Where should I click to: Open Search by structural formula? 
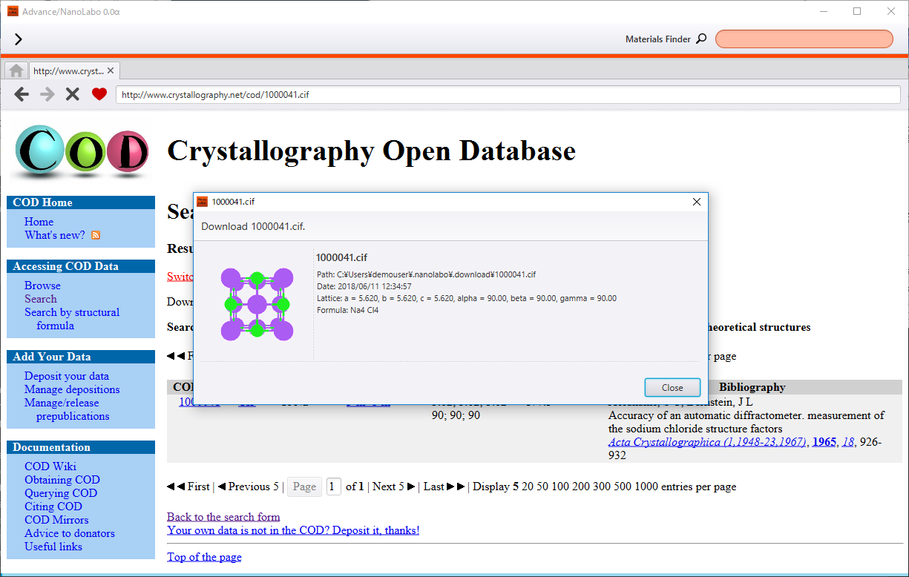coord(71,319)
